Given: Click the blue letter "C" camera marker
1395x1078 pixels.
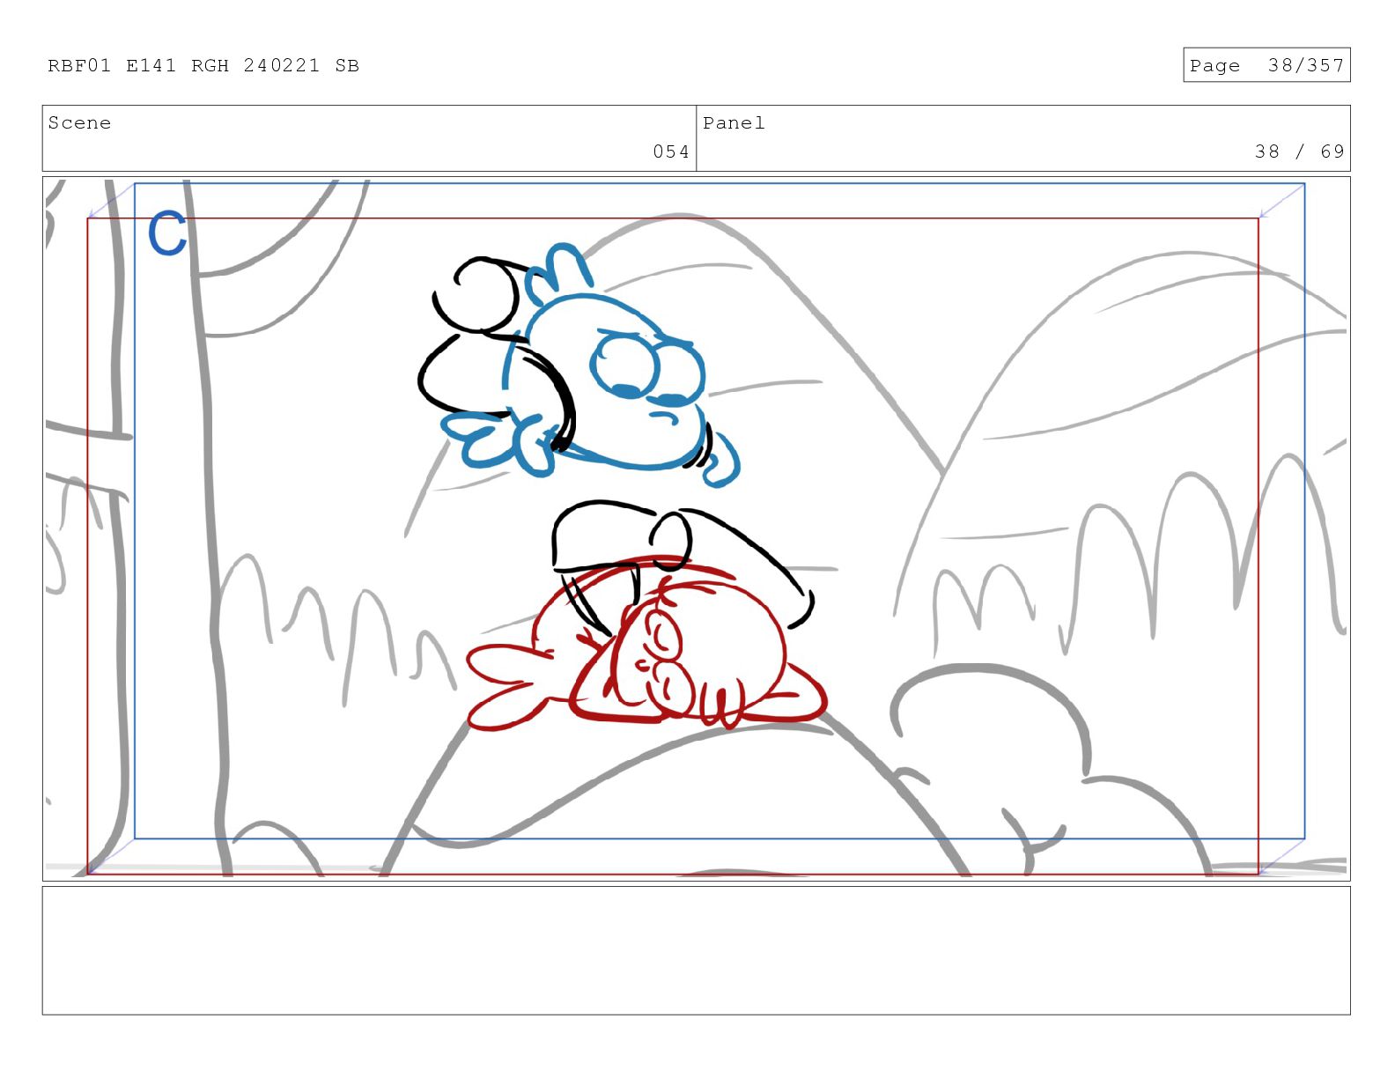Looking at the screenshot, I should coord(167,233).
